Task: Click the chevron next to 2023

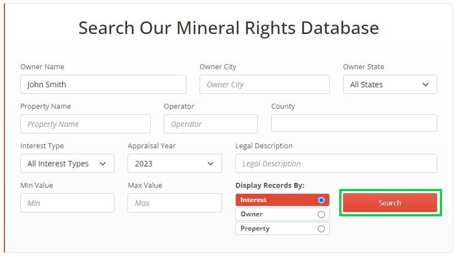Action: (x=211, y=164)
